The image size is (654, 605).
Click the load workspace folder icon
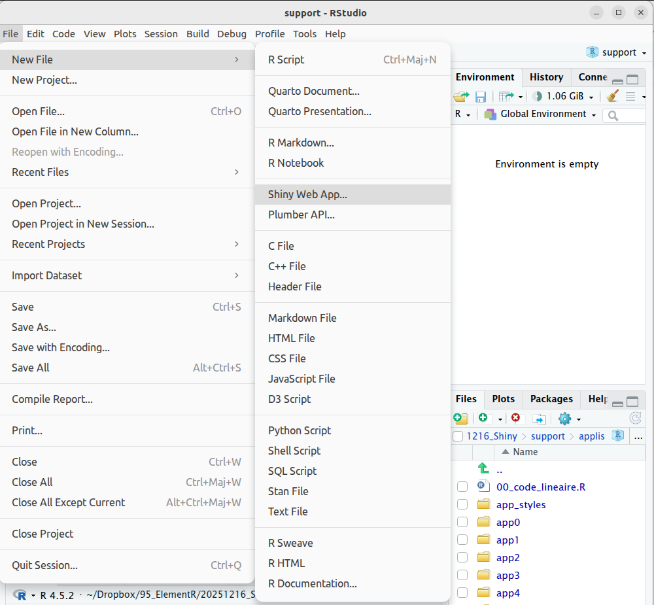coord(462,96)
